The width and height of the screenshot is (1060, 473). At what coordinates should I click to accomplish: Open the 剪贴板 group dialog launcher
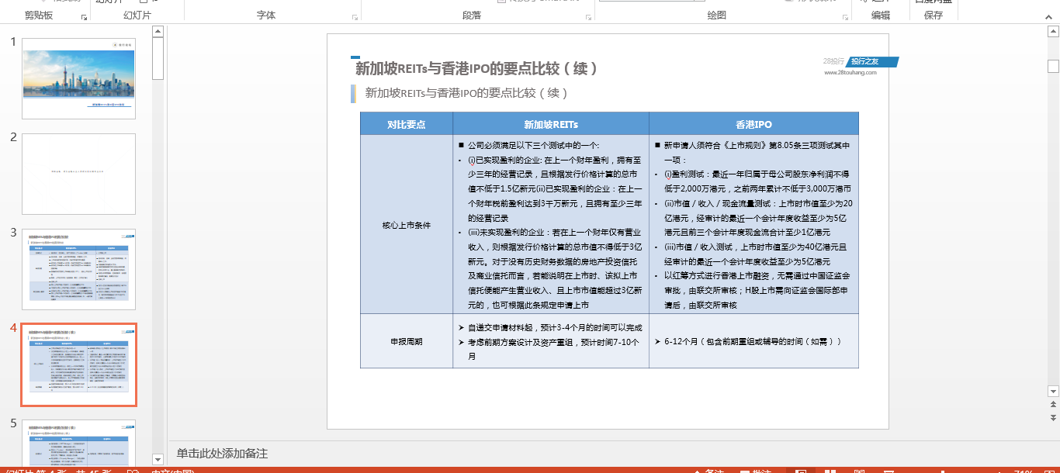tap(84, 16)
